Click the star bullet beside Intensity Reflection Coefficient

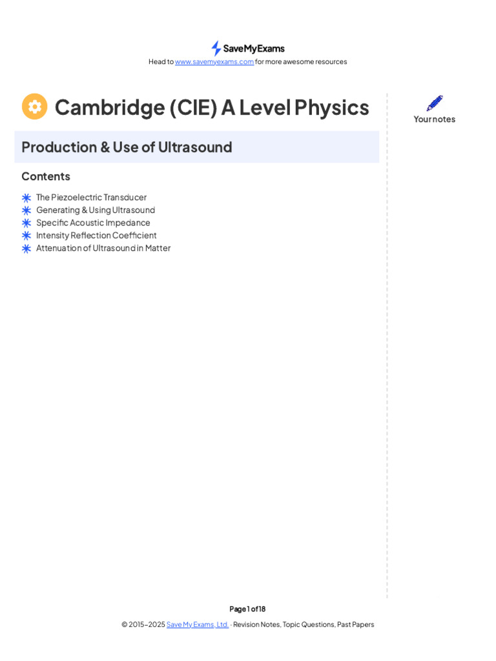point(26,236)
